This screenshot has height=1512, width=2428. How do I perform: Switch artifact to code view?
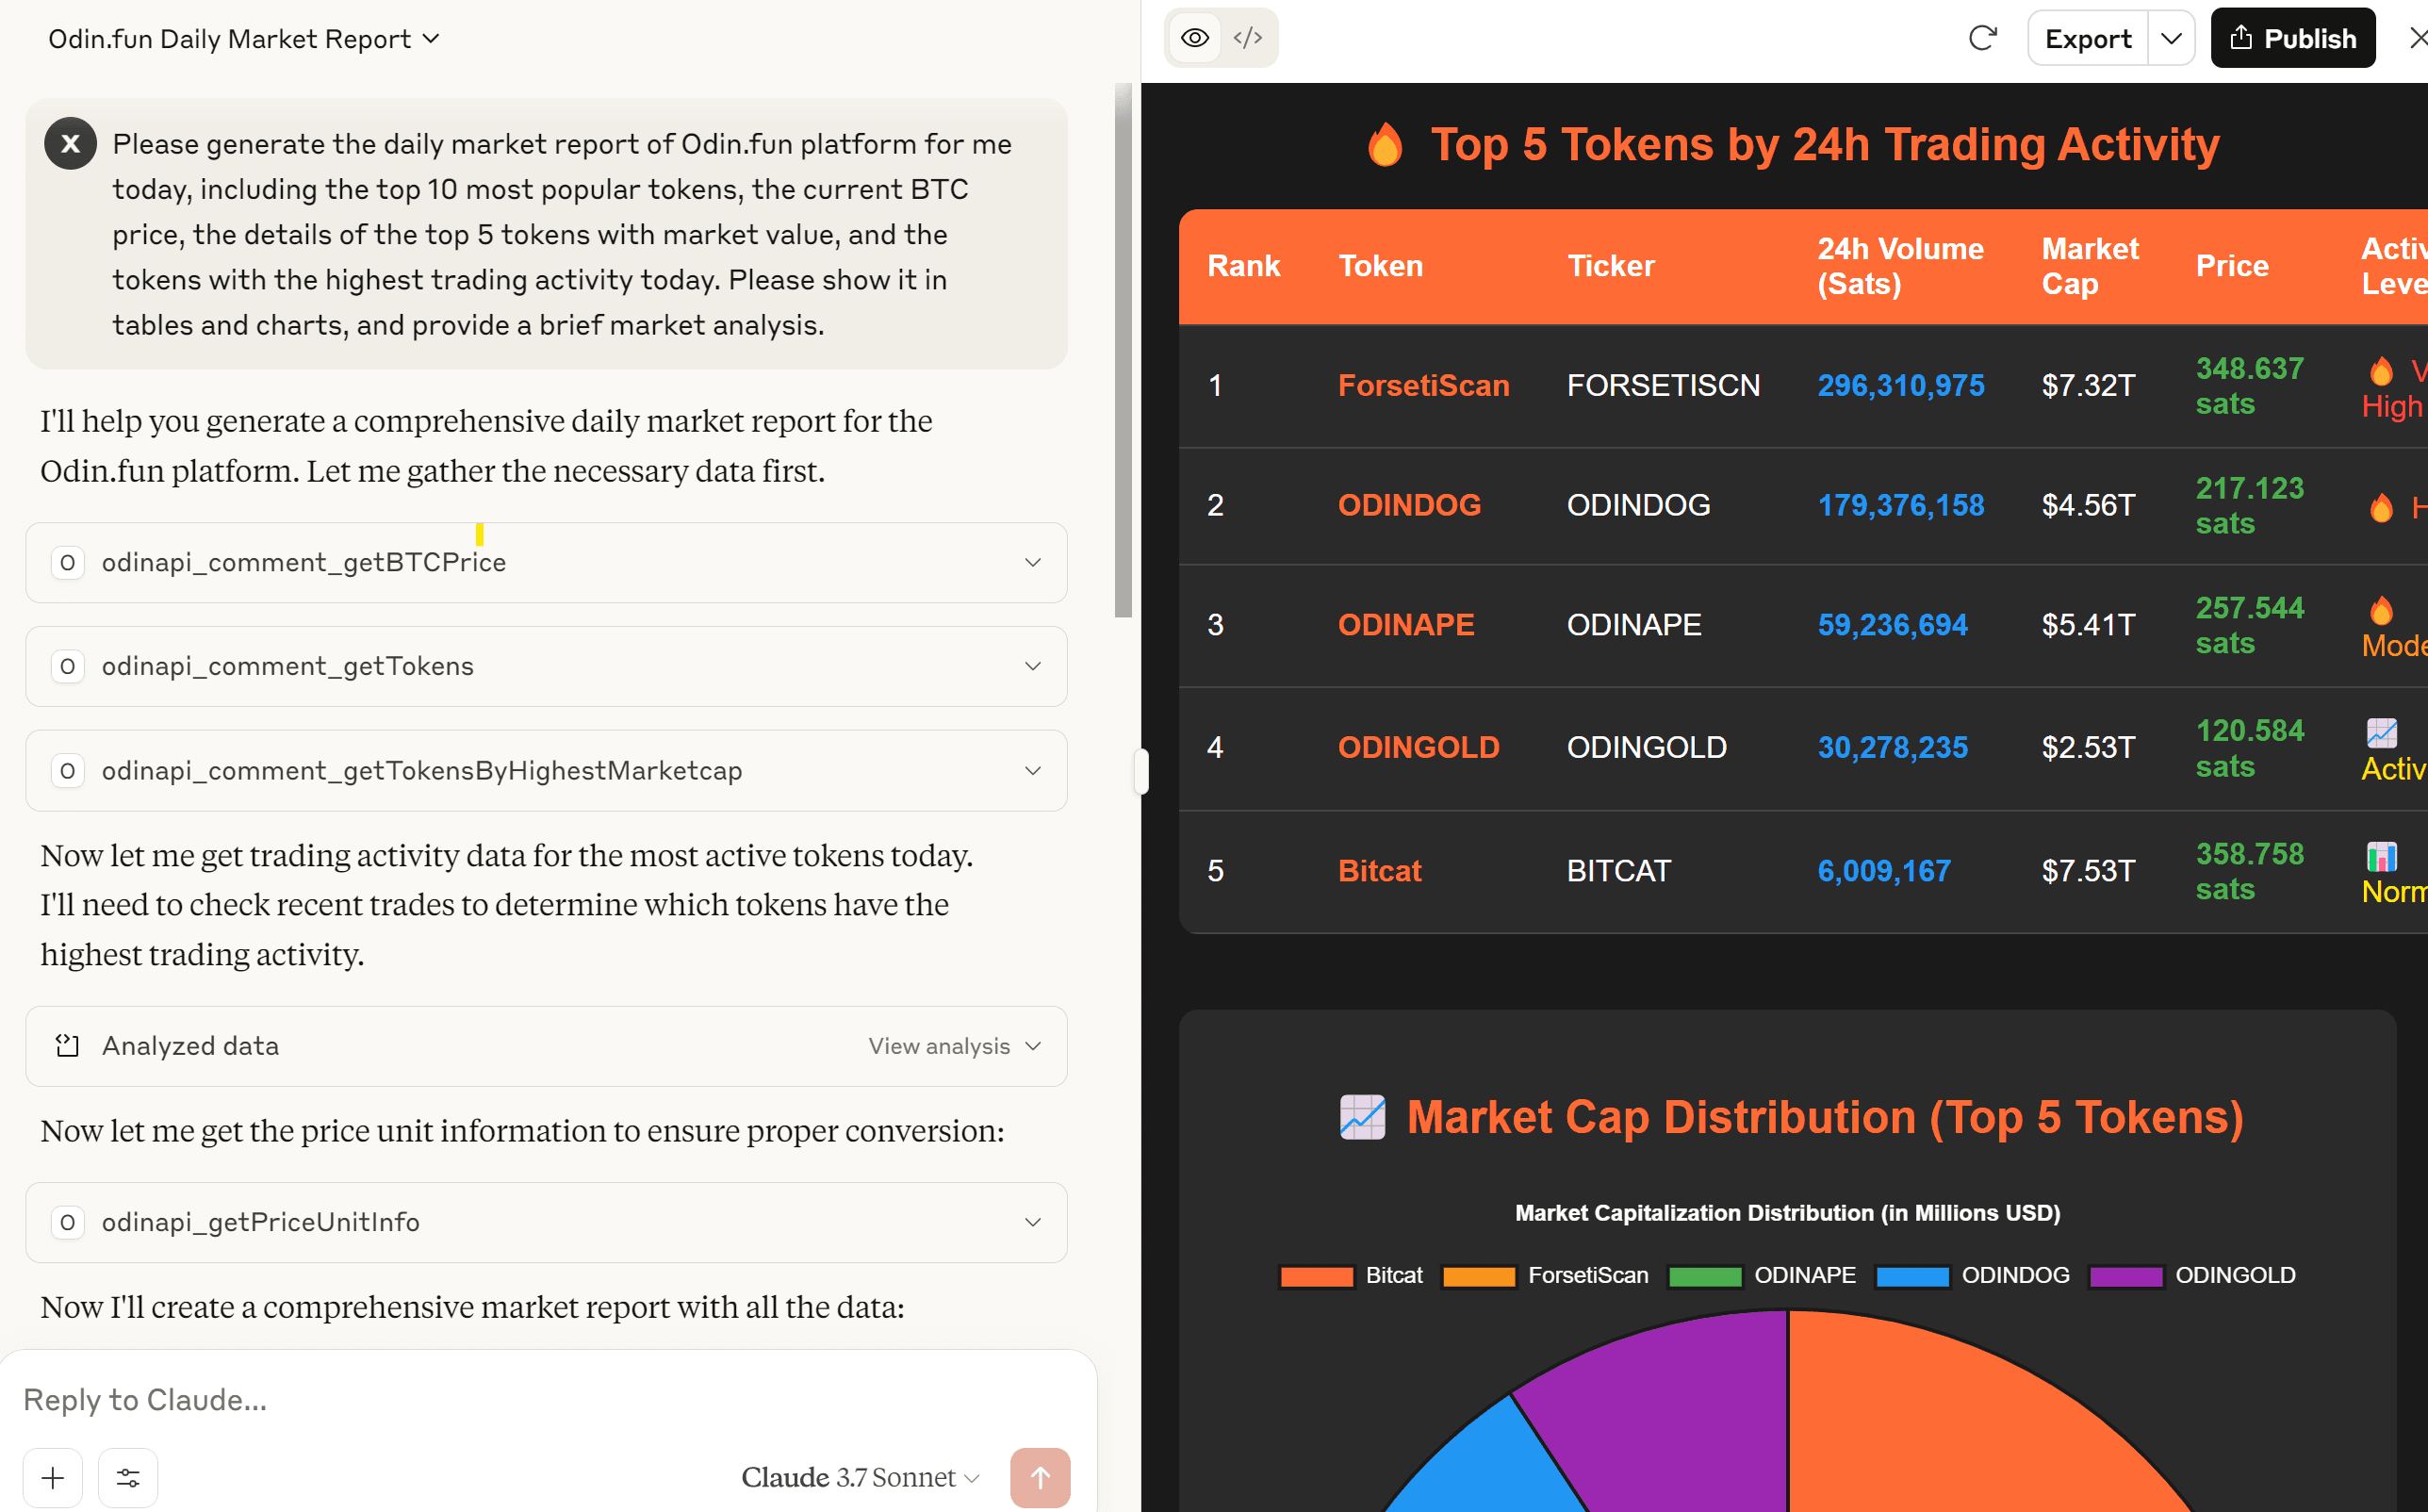coord(1248,38)
